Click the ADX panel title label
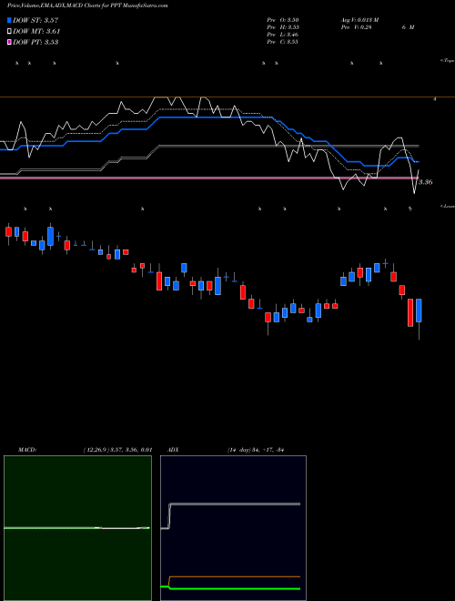 173,450
